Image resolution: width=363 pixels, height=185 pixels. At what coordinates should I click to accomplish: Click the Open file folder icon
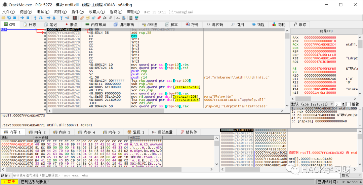pos(3,18)
